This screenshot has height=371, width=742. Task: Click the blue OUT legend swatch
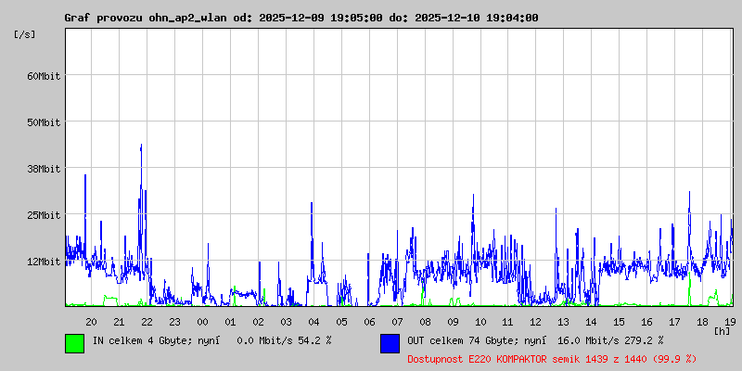coord(390,343)
